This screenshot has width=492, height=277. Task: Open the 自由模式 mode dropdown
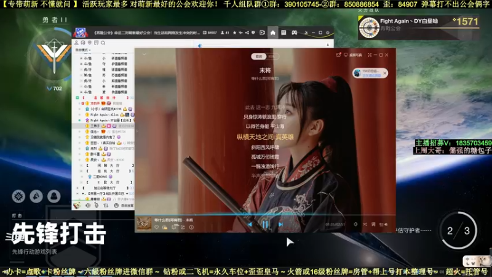pos(83,50)
